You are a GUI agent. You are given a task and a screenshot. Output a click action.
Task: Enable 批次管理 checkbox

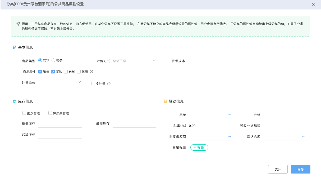(x=24, y=113)
